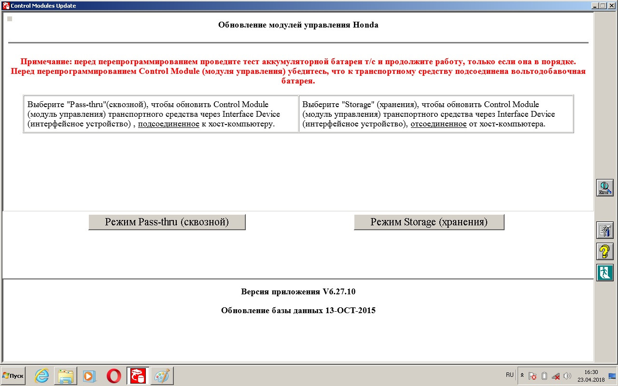
Task: Click the Режим Pass-thru (сквозной) button
Action: [x=167, y=222]
